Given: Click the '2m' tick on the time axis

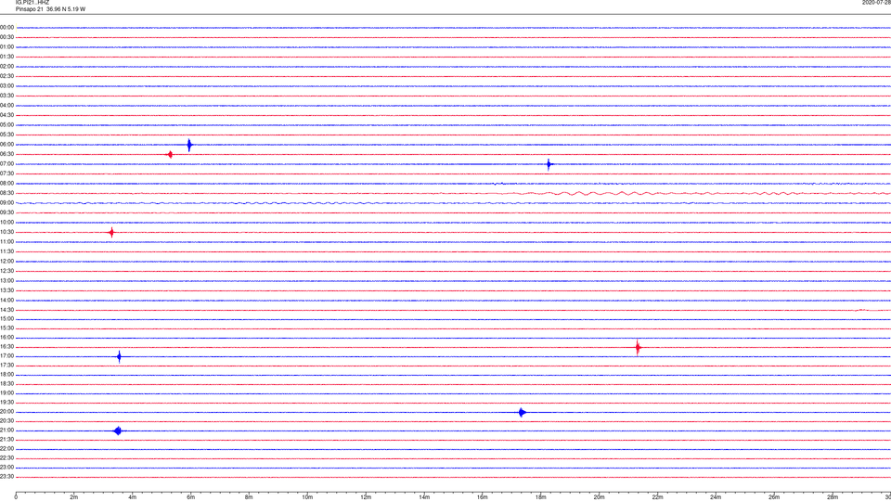Looking at the screenshot, I should tap(74, 497).
